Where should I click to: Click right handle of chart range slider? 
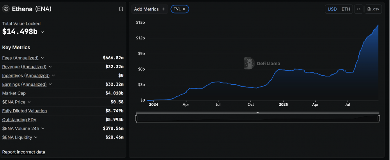379,118
